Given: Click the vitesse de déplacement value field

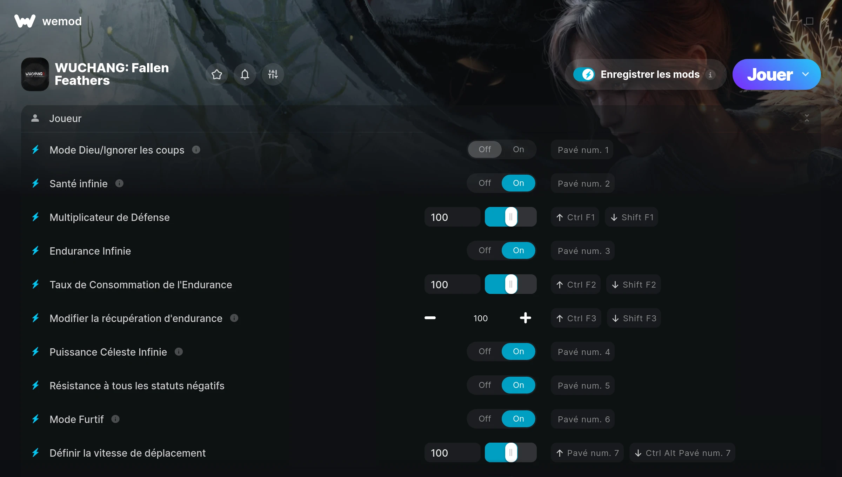Looking at the screenshot, I should (x=453, y=453).
